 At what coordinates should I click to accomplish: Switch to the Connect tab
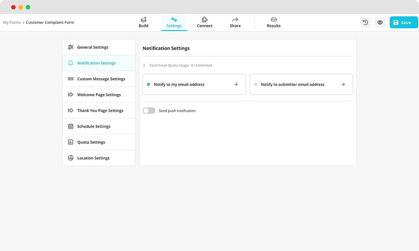[205, 23]
